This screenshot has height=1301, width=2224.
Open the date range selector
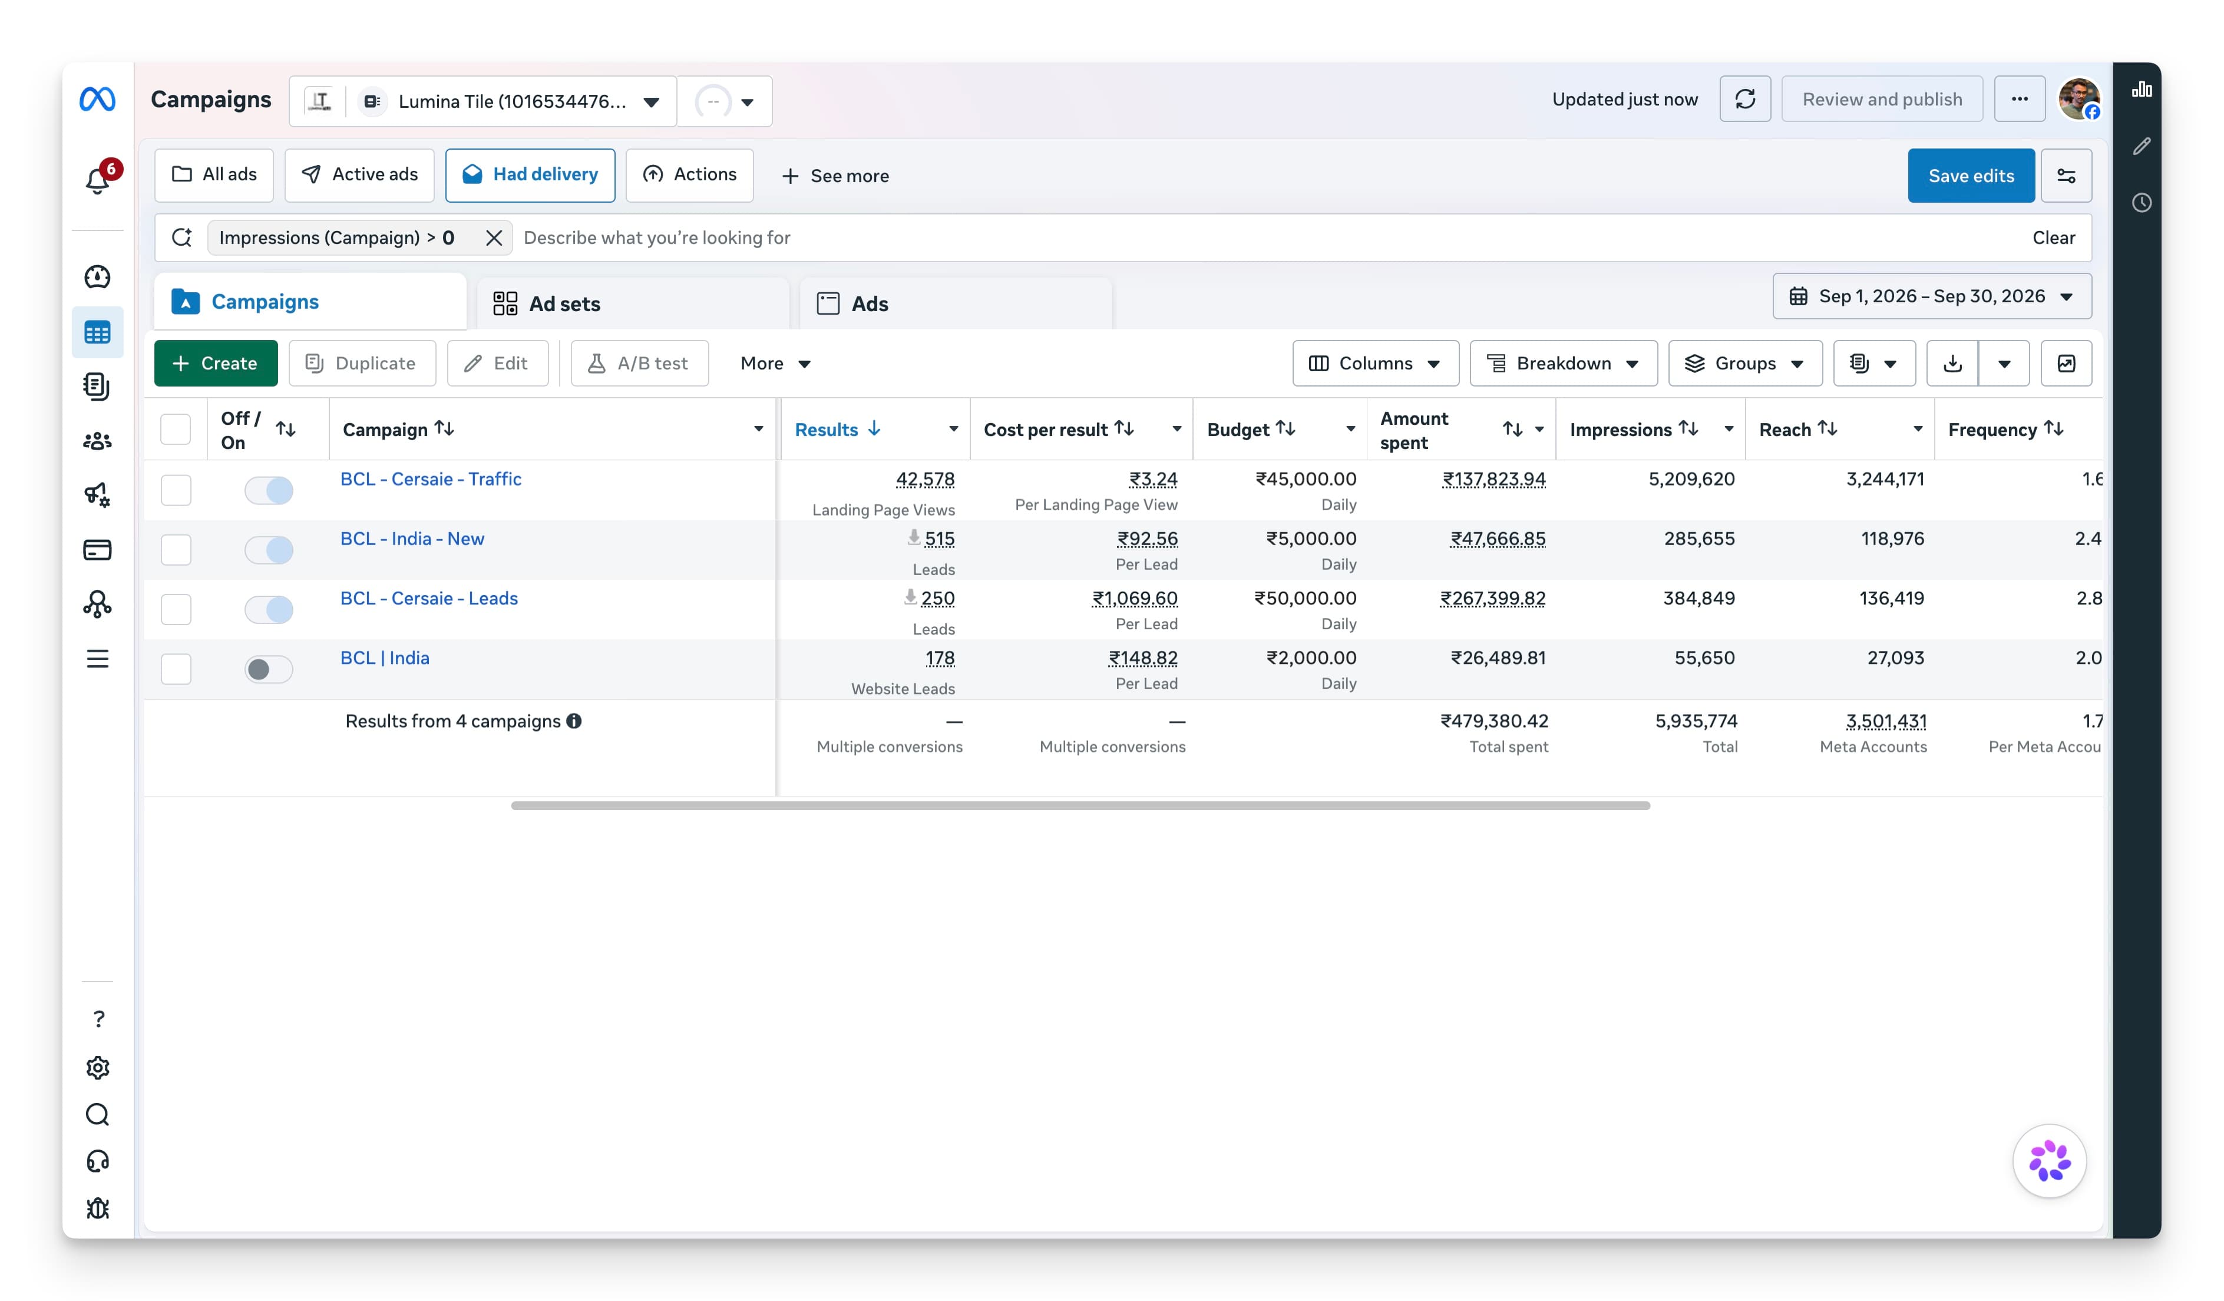point(1931,296)
